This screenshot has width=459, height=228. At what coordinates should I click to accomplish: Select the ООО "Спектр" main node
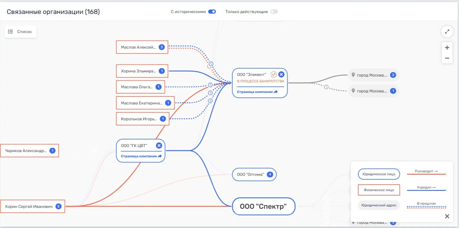point(263,206)
